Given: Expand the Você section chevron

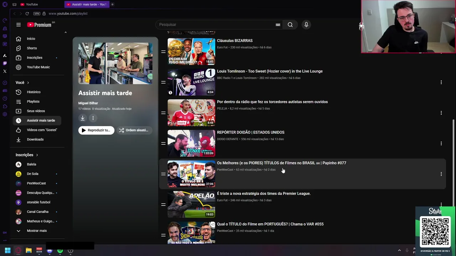Looking at the screenshot, I should 28,82.
